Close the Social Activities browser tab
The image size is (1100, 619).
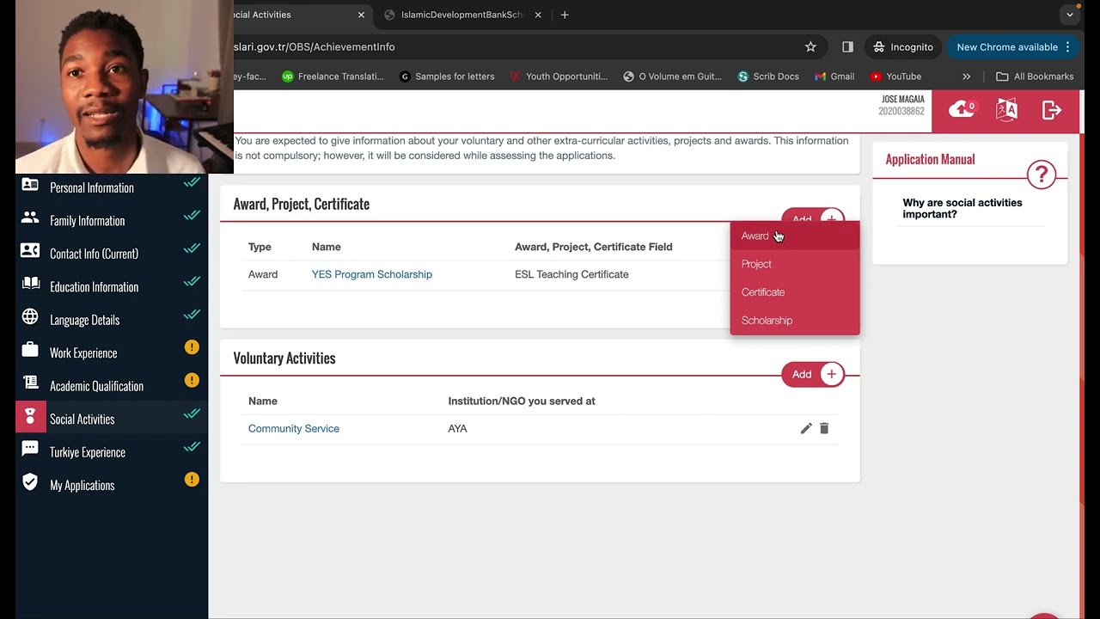pyautogui.click(x=361, y=15)
